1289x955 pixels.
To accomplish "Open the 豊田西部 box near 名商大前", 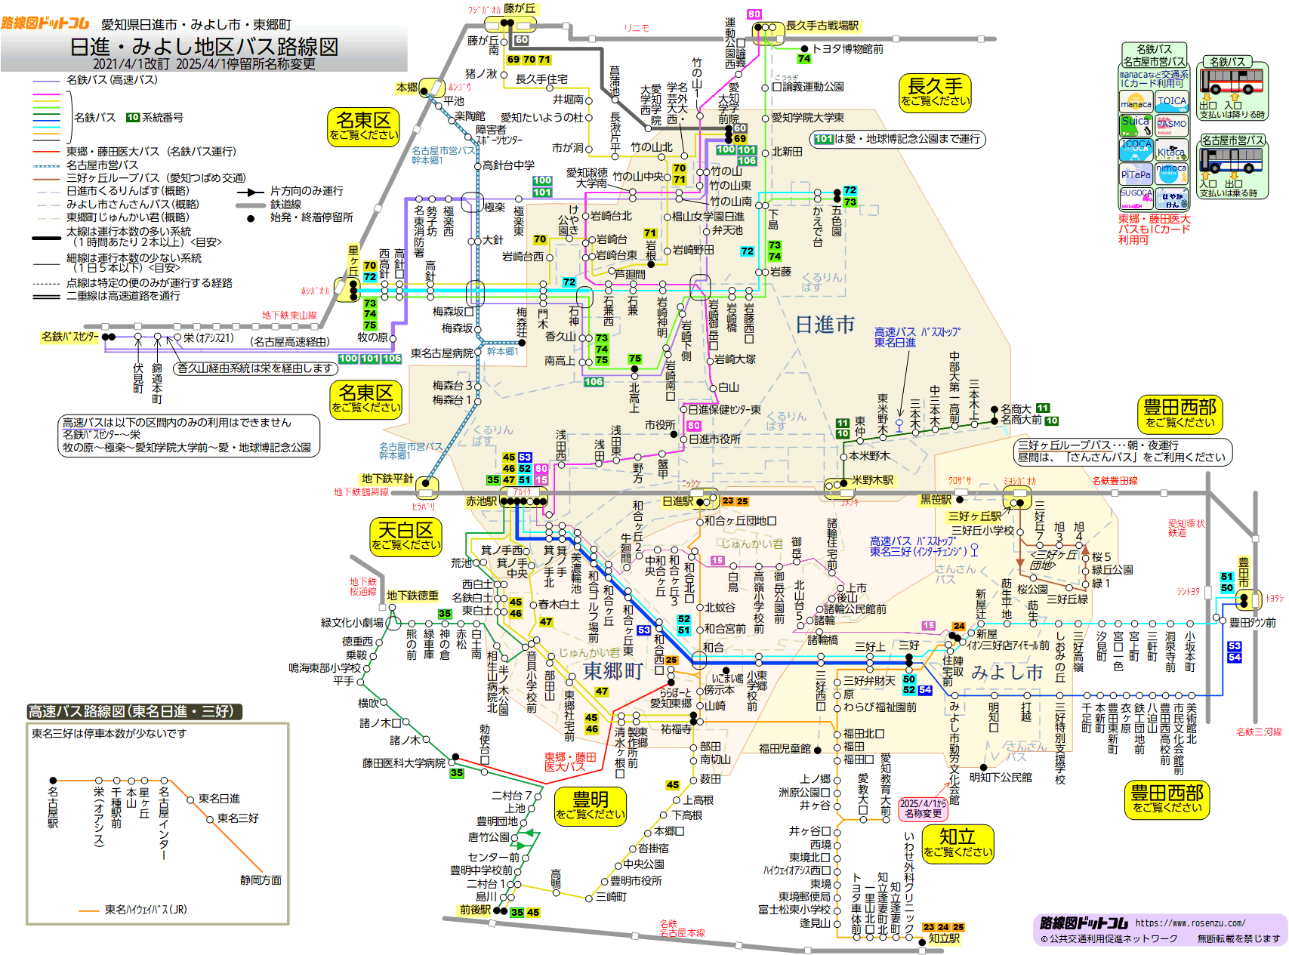I will coord(1180,414).
